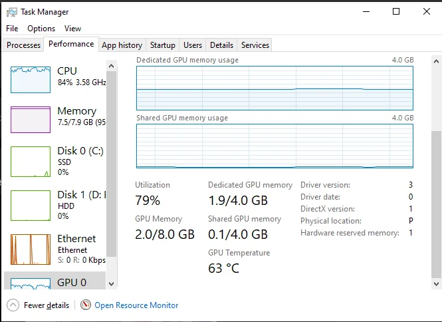
Task: Select the Memory usage graph thumbnail
Action: pyautogui.click(x=31, y=120)
